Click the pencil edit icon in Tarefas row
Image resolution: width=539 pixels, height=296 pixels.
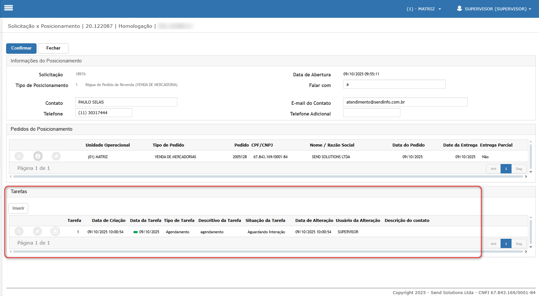(x=37, y=231)
